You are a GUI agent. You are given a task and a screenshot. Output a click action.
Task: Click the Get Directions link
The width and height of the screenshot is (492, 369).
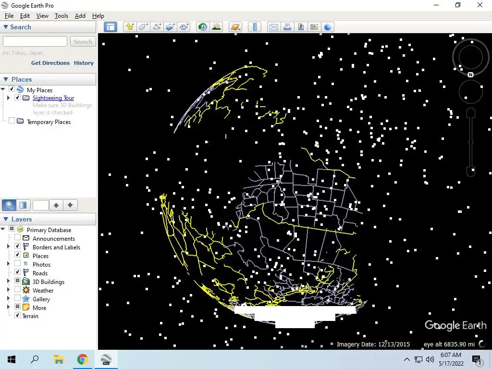click(50, 63)
